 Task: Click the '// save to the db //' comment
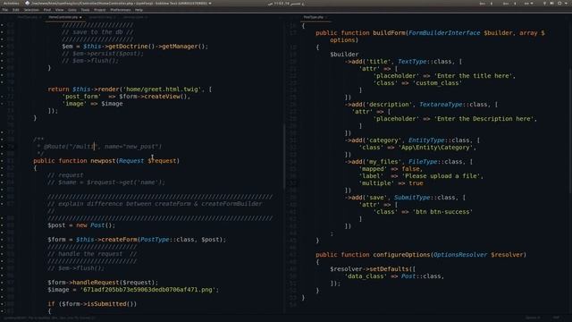(97, 32)
